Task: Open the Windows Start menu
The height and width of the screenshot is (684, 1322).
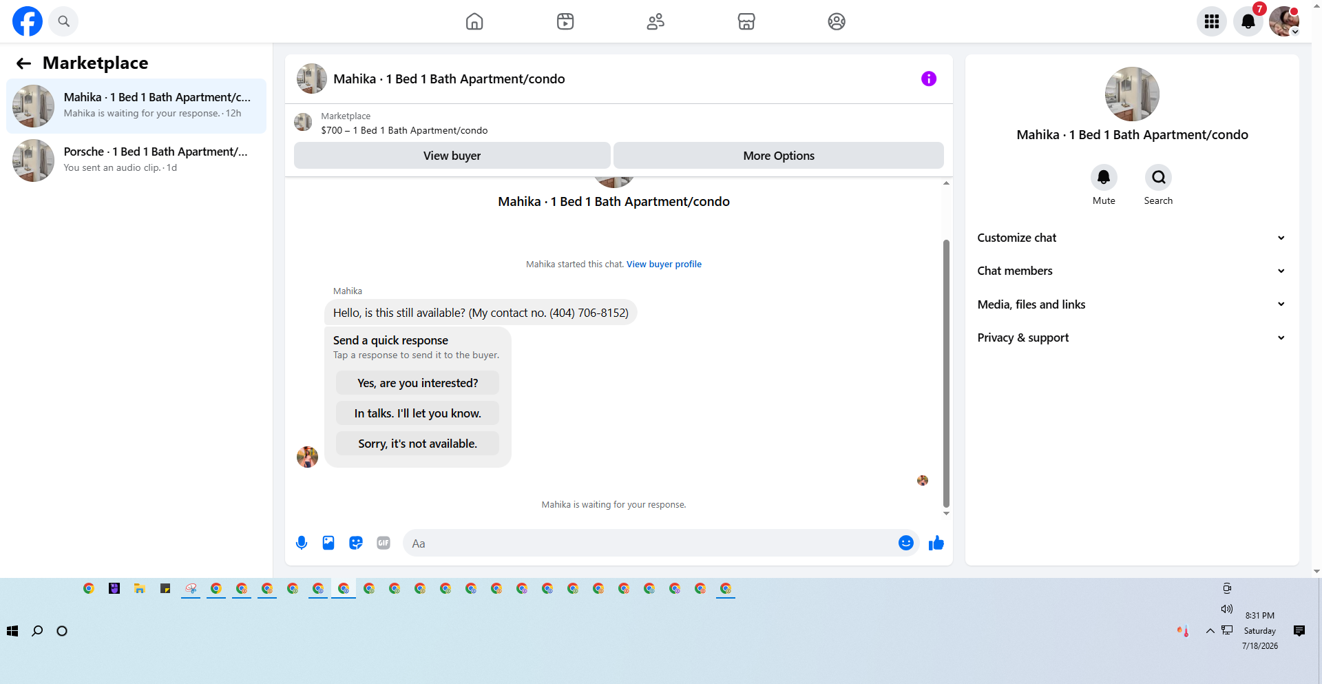Action: coord(12,631)
